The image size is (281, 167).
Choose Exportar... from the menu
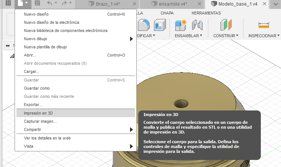click(x=75, y=105)
